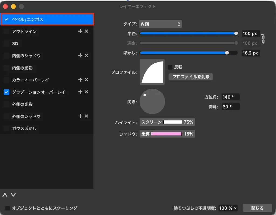
Task: Click the plus icon next to カラーオーバーレイ
Action: pyautogui.click(x=80, y=80)
